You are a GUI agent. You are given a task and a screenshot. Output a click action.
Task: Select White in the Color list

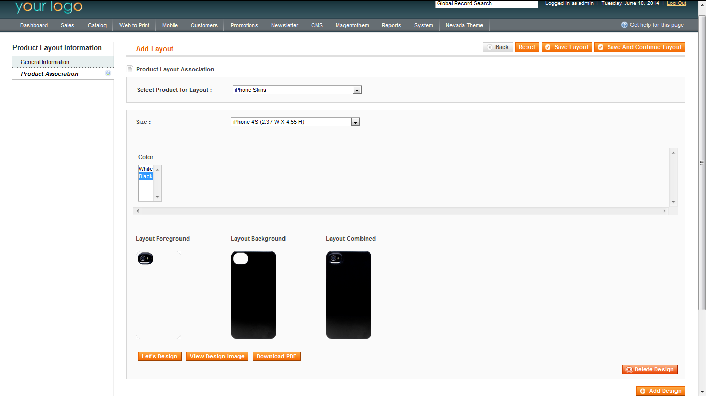point(145,169)
